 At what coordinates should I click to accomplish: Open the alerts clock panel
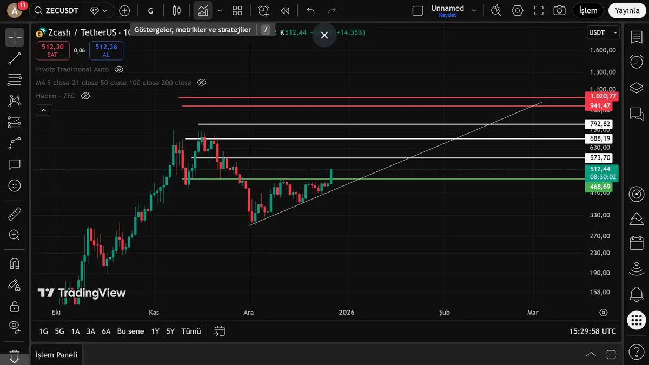(x=636, y=62)
